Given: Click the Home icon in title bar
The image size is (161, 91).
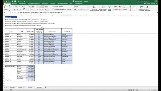Looking at the screenshot, I should tap(12, 1).
